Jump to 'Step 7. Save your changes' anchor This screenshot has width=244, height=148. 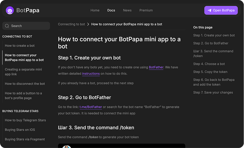click(213, 92)
